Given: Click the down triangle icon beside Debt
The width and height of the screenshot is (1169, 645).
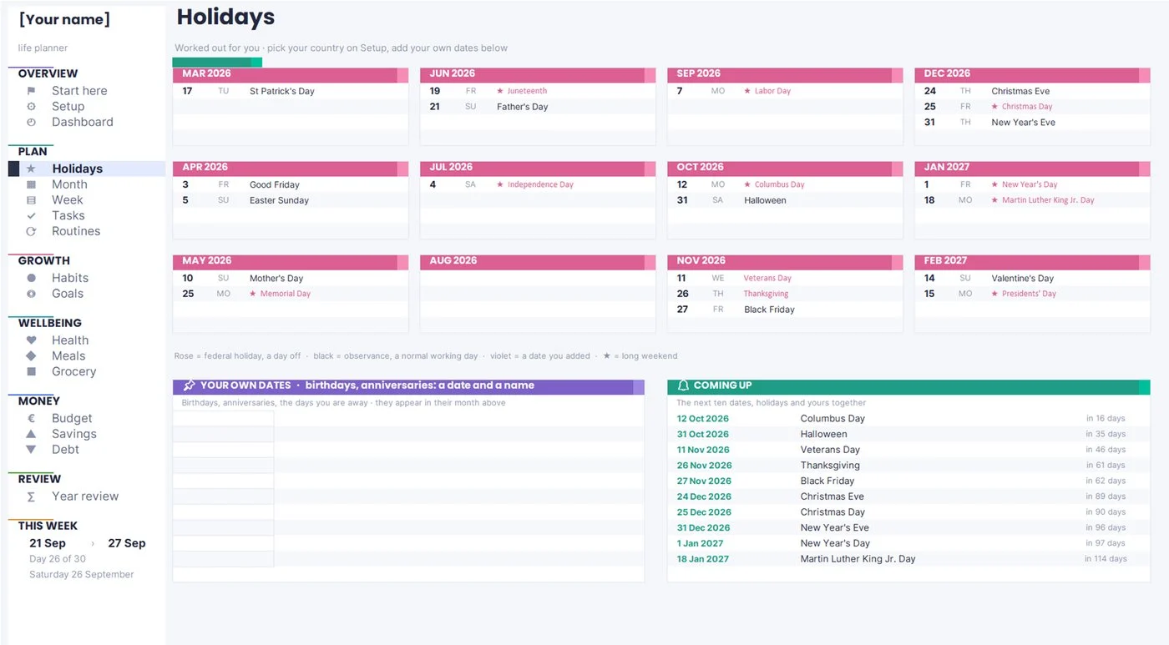Looking at the screenshot, I should [31, 449].
